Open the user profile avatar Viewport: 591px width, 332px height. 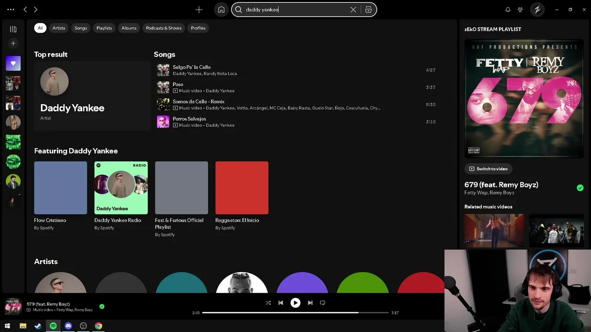(x=537, y=9)
